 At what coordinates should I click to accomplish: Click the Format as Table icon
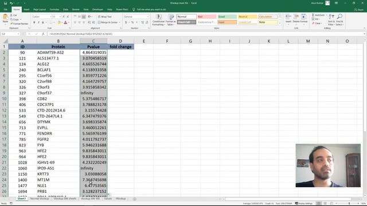[x=171, y=17]
